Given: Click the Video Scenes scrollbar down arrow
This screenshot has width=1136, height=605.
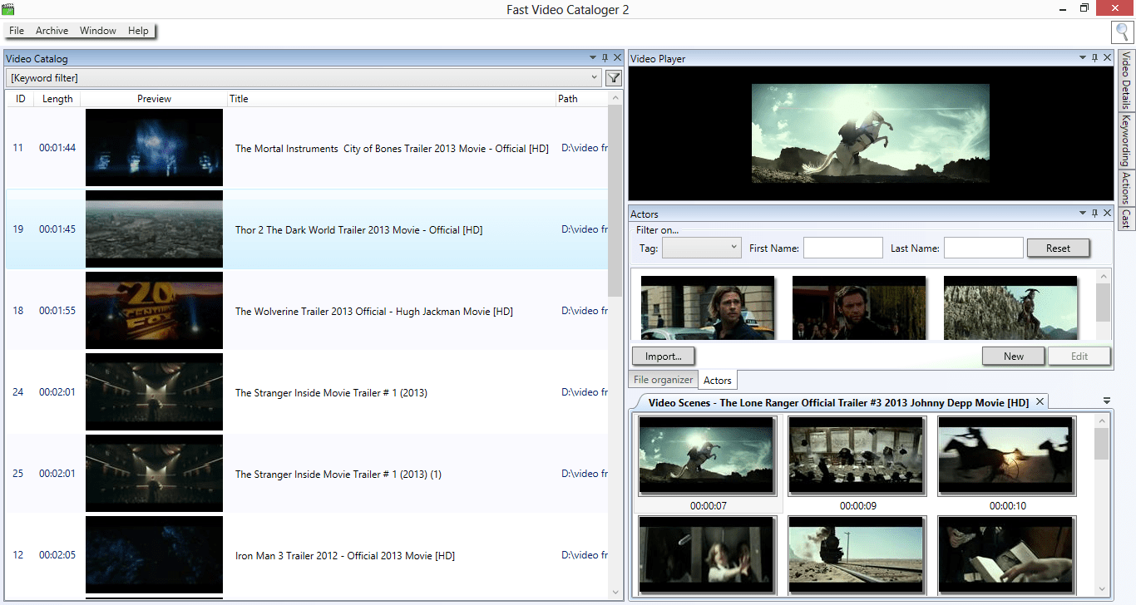Looking at the screenshot, I should [1101, 589].
